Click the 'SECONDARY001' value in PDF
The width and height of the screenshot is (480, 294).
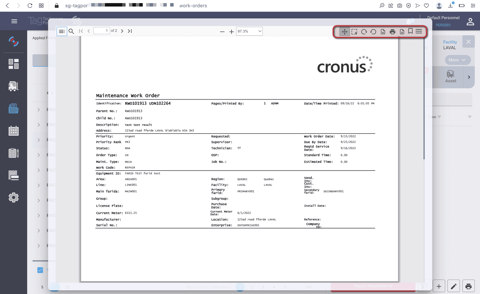point(333,191)
